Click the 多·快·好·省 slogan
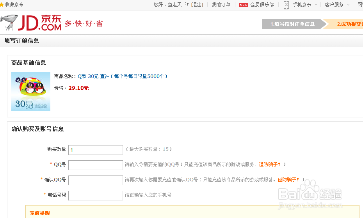The height and width of the screenshot is (218, 363). click(84, 23)
